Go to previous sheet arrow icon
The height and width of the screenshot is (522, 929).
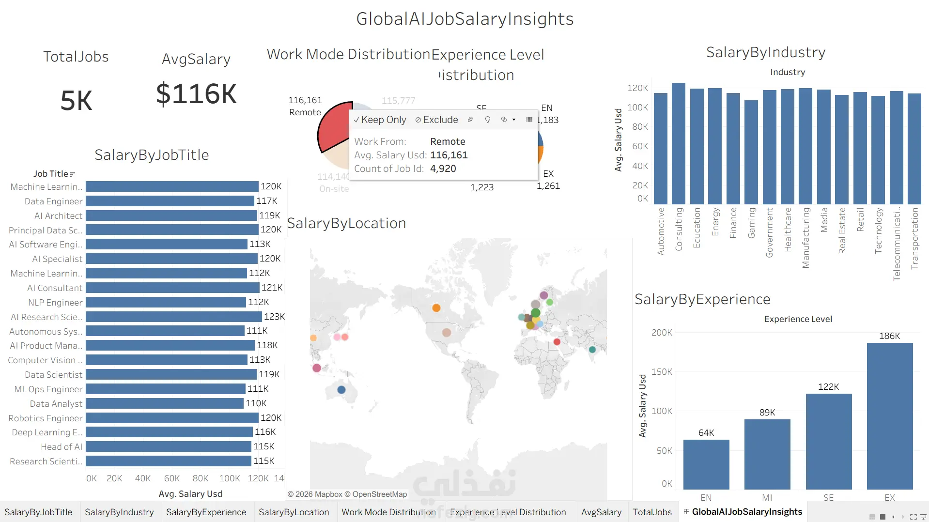click(x=893, y=517)
